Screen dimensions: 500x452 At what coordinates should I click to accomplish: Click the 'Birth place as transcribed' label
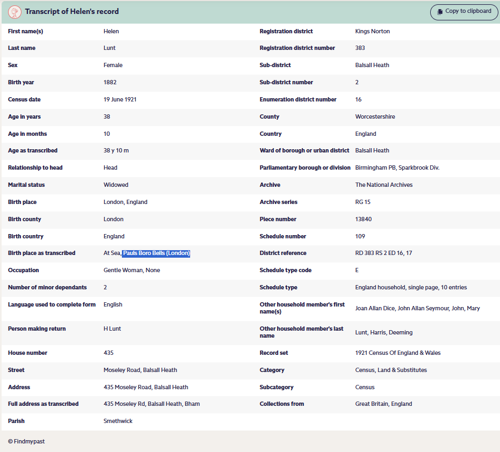pos(42,253)
